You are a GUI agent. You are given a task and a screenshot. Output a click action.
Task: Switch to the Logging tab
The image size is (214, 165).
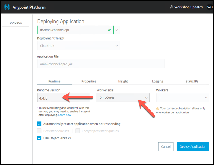[x=157, y=81]
